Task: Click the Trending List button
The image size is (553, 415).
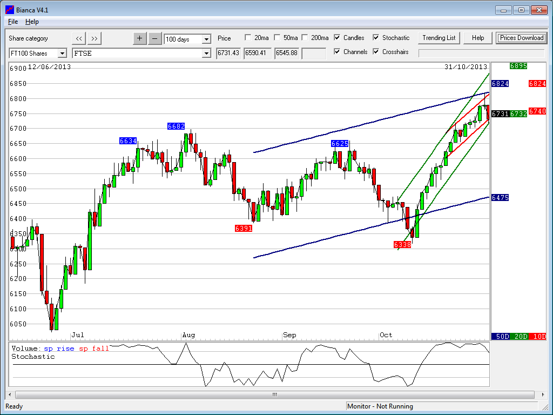Action: [439, 38]
